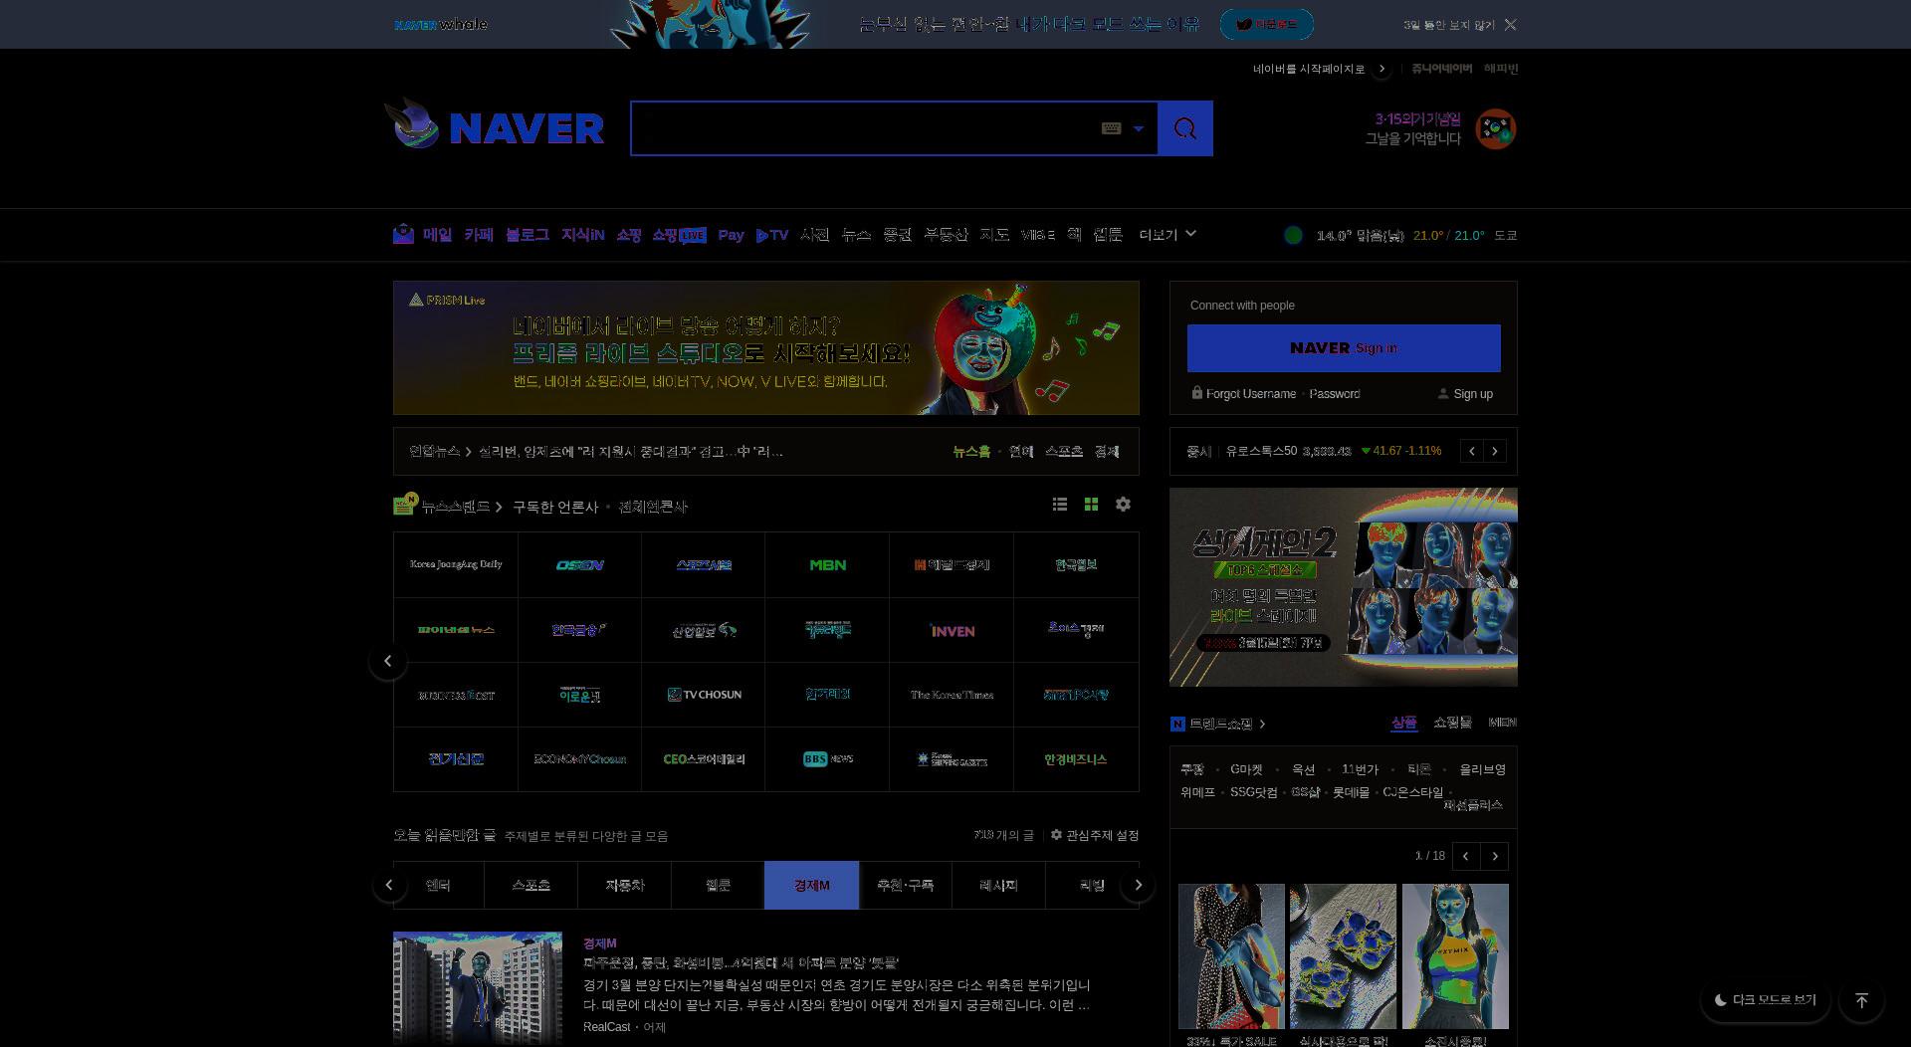Open INVEN publisher tile
1911x1047 pixels.
(x=952, y=630)
